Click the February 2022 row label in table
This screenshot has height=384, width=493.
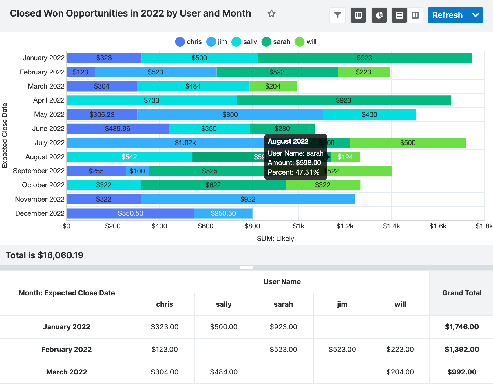coord(67,350)
